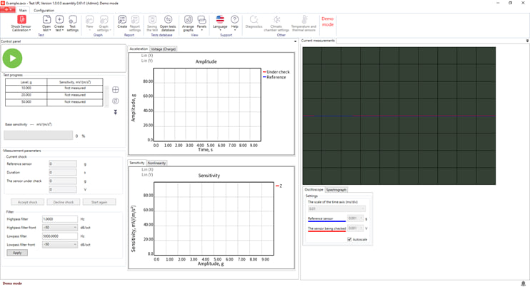This screenshot has width=530, height=287.
Task: Click the application menu button top-left
Action: point(7,10)
